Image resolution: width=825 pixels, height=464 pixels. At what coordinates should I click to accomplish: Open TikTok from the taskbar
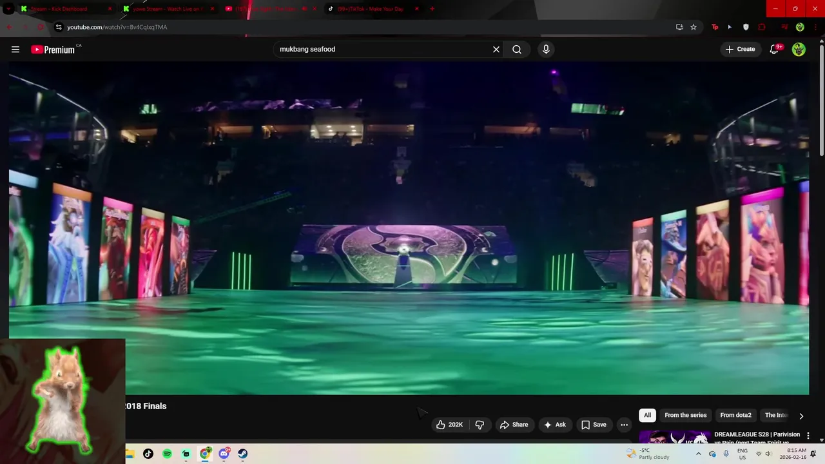[x=148, y=454]
